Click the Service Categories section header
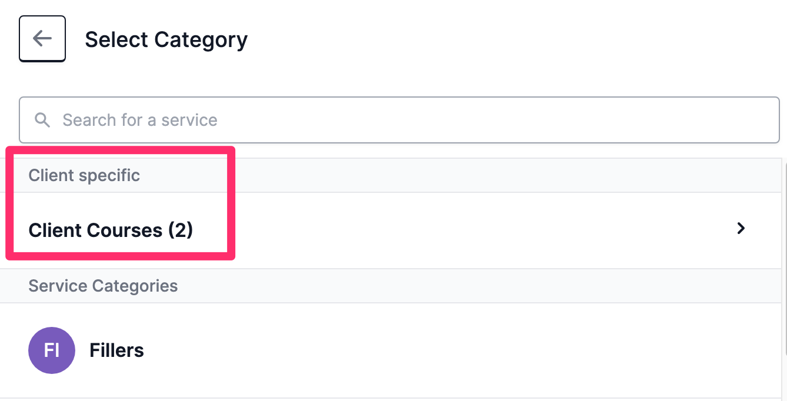 [103, 286]
